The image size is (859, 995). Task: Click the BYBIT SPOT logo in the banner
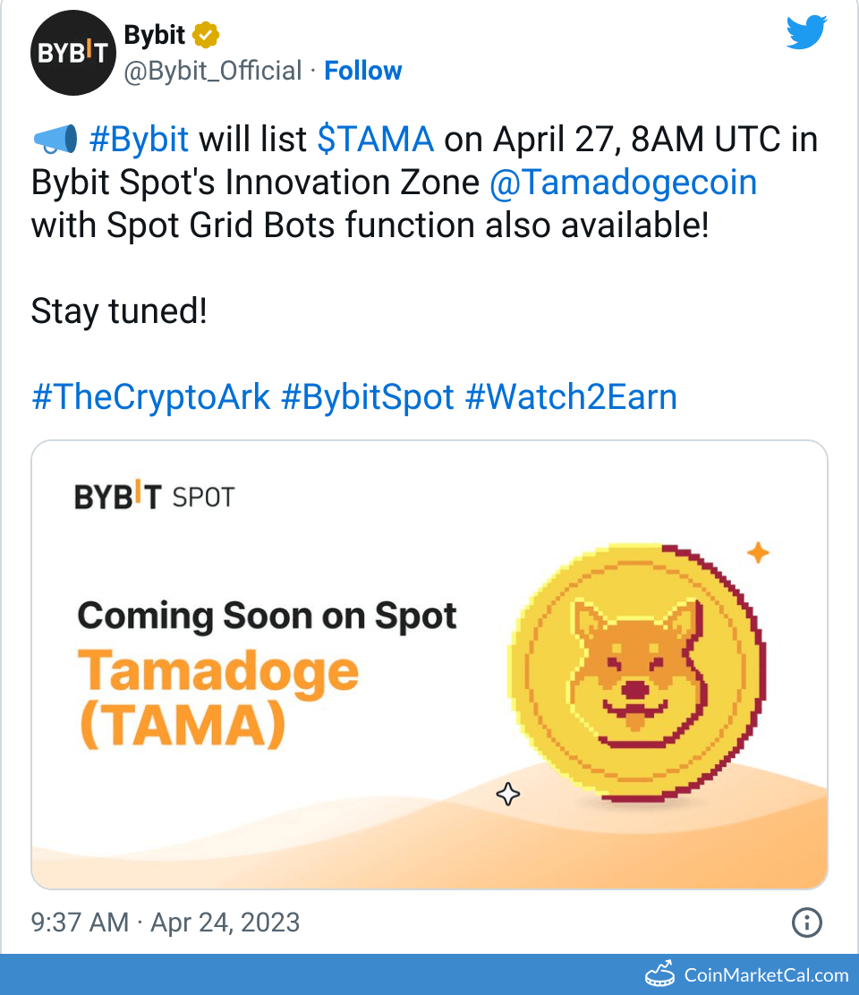pyautogui.click(x=154, y=495)
